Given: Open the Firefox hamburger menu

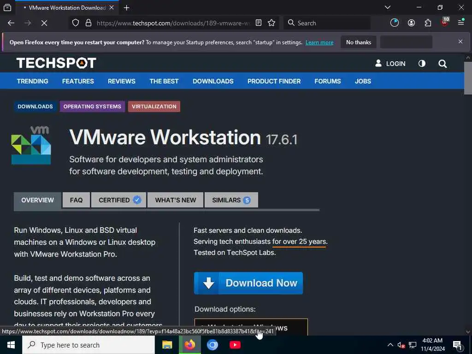Looking at the screenshot, I should (x=461, y=23).
